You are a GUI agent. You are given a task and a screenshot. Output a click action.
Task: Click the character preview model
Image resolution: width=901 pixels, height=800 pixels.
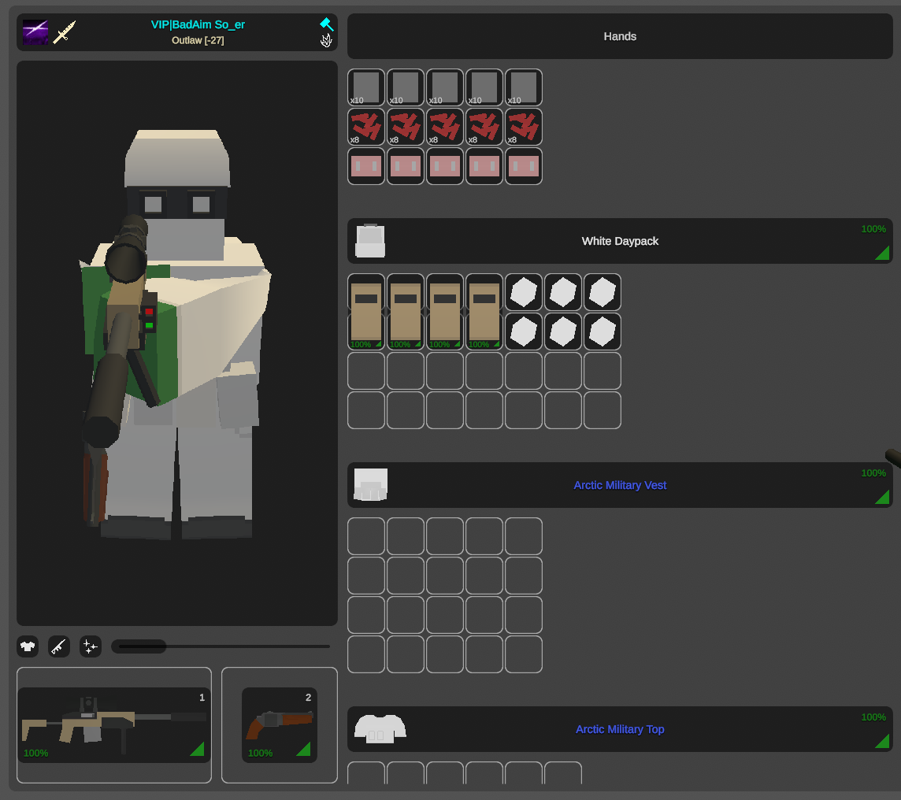(x=177, y=343)
